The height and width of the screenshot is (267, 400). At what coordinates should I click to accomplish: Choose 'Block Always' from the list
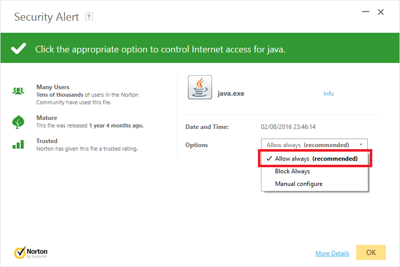(292, 171)
